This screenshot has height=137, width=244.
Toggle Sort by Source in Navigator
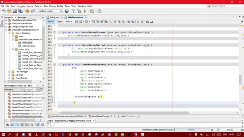(x=42, y=124)
